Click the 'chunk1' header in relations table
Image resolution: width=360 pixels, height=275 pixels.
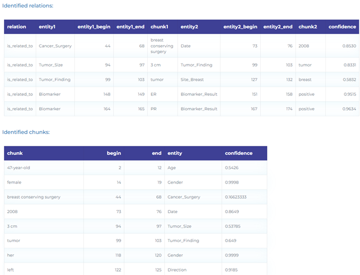click(159, 27)
